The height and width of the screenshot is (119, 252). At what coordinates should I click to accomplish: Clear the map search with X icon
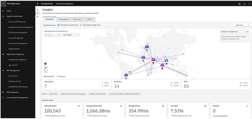(59, 35)
